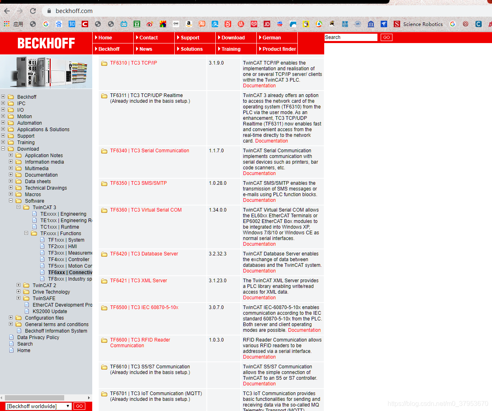The width and height of the screenshot is (492, 411).
Task: Click folder icon beside TF6500 IEC 60870-5-10x
Action: [104, 308]
